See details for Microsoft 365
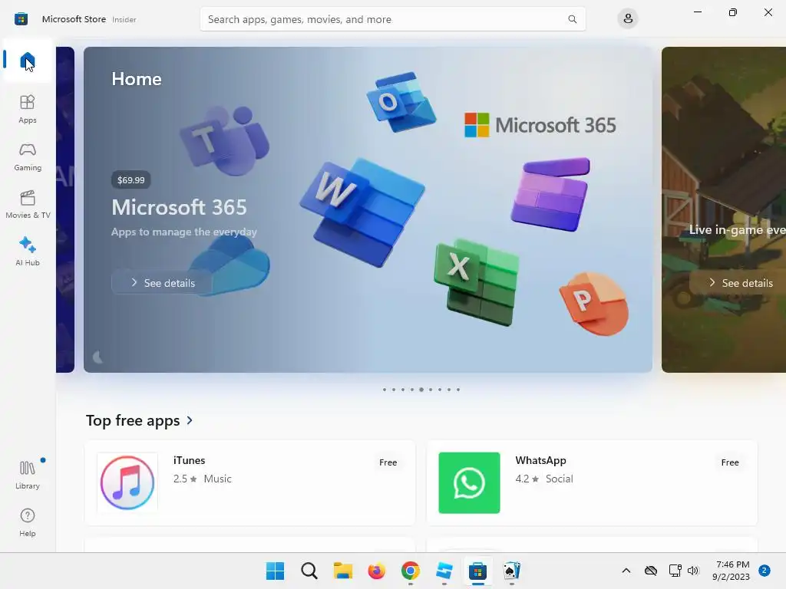 point(162,283)
